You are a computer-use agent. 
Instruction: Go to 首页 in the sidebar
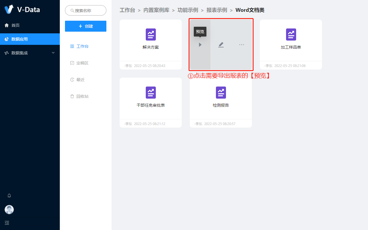coord(16,25)
